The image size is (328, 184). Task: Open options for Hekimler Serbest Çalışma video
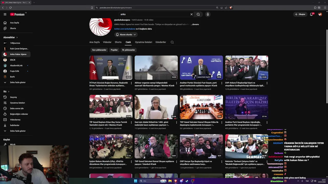coord(267,162)
